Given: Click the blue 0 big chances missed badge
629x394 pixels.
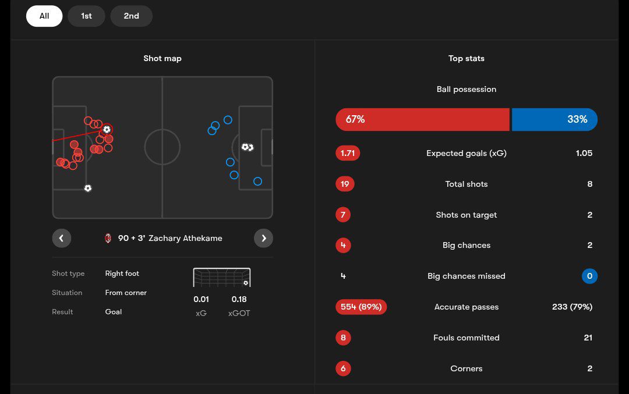Looking at the screenshot, I should 589,276.
